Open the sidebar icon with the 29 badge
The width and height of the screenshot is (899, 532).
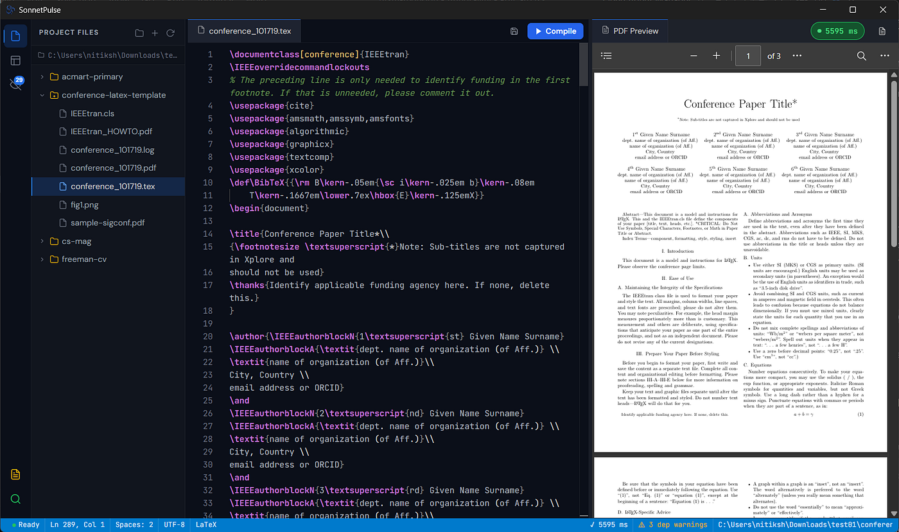(15, 85)
